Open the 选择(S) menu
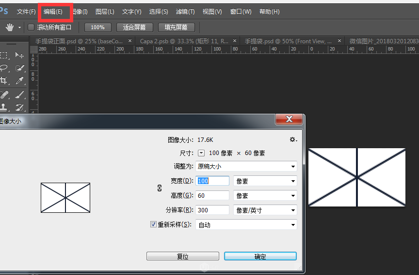The height and width of the screenshot is (275, 419). pyautogui.click(x=159, y=12)
